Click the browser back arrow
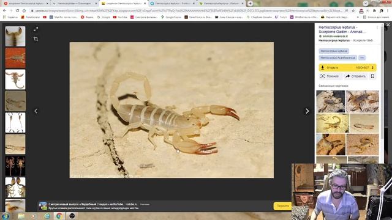The height and width of the screenshot is (220, 392). pos(4,11)
